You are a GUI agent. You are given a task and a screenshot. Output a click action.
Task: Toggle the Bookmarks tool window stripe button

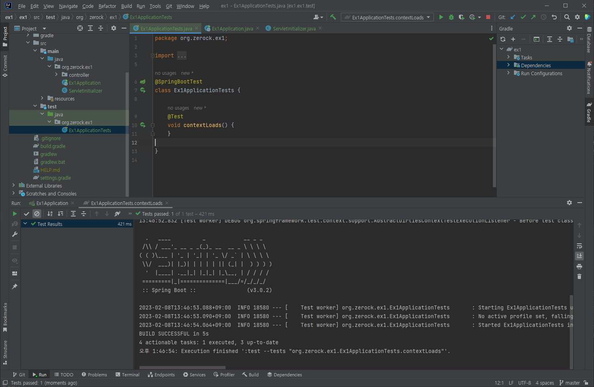[x=5, y=318]
